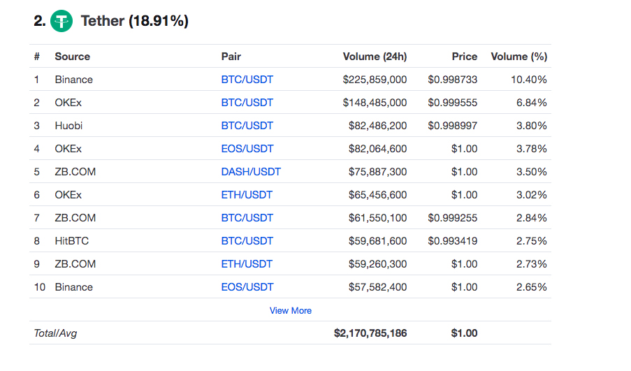Click volume value $225,859,000
This screenshot has height=371, width=631.
tap(375, 80)
